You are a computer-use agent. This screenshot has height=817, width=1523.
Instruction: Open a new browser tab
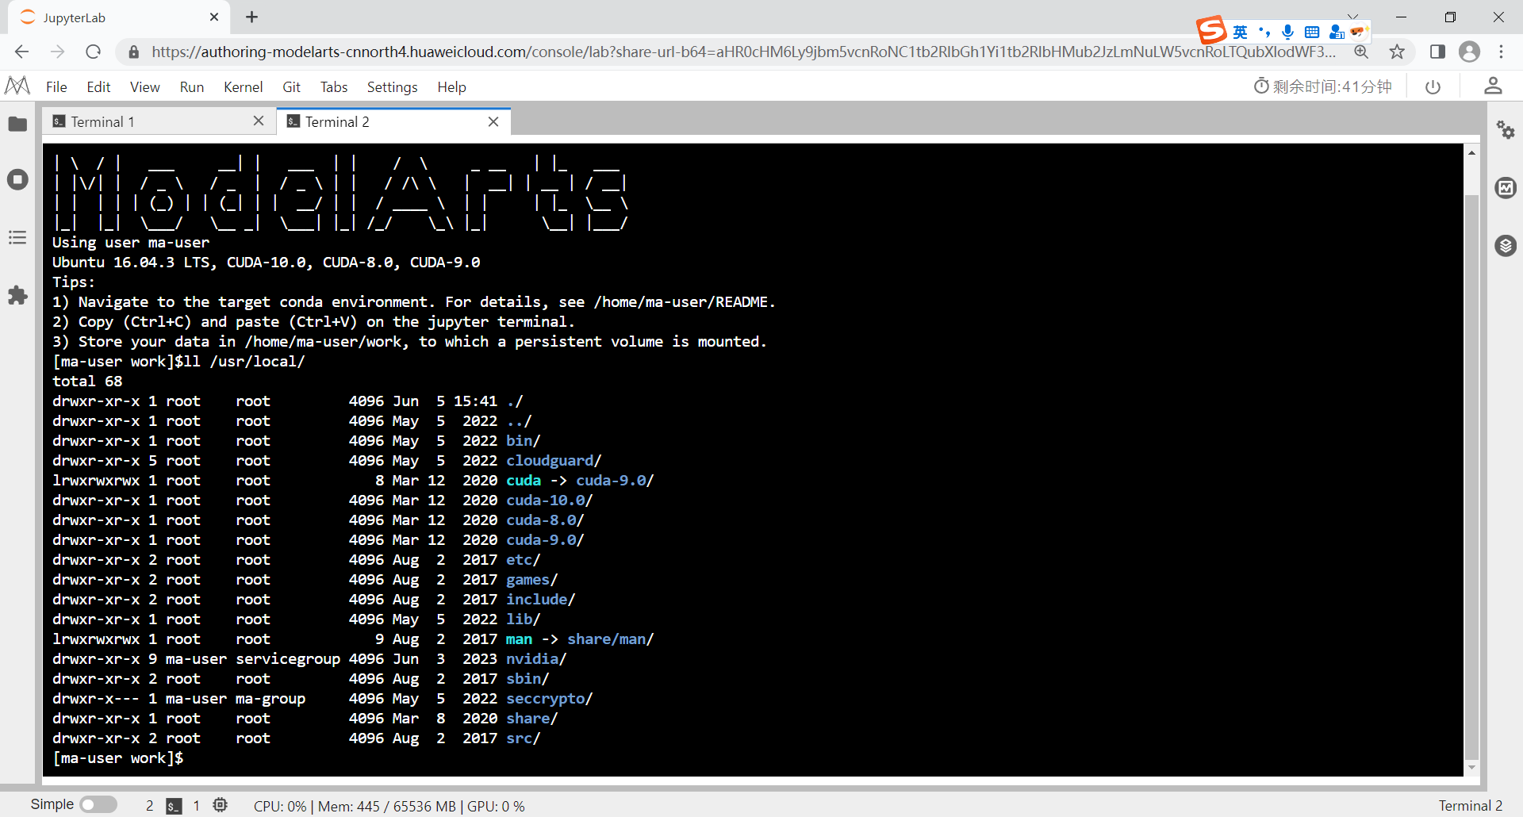pos(251,17)
